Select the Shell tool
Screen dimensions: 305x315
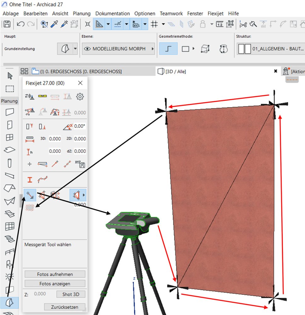[10, 201]
